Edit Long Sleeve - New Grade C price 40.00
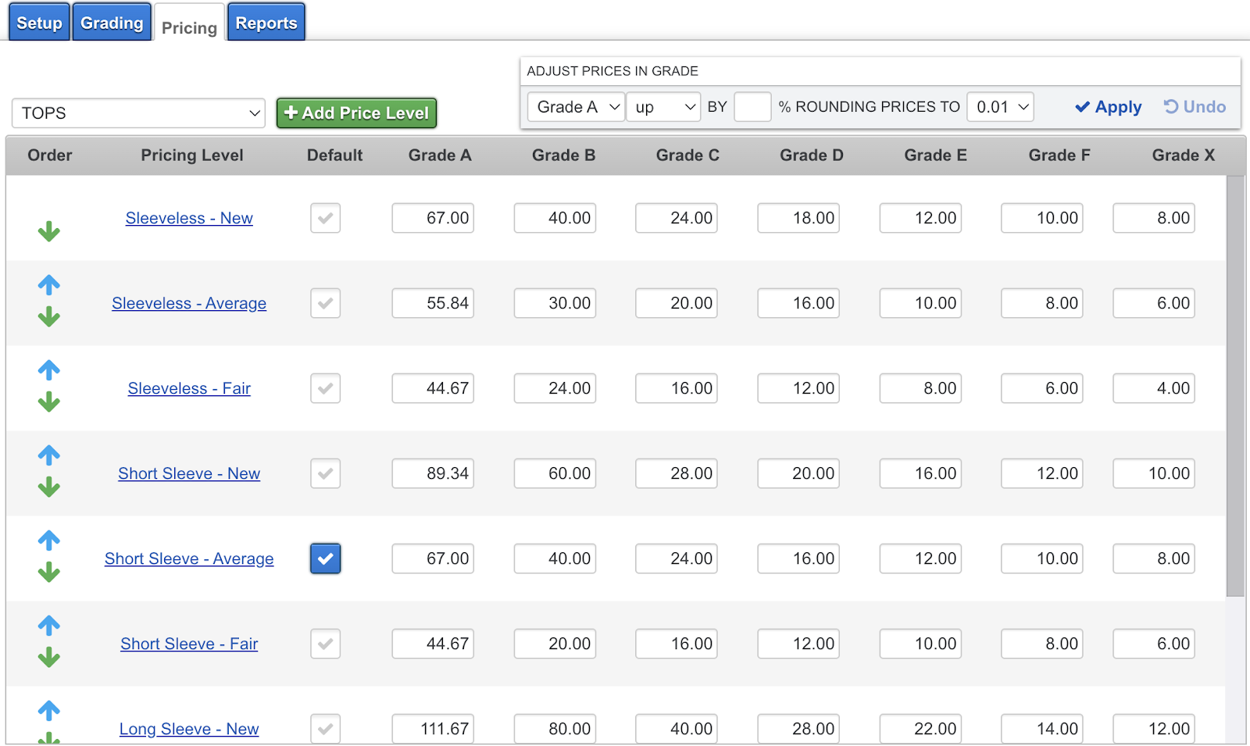Viewport: 1250px width, 746px height. (677, 729)
